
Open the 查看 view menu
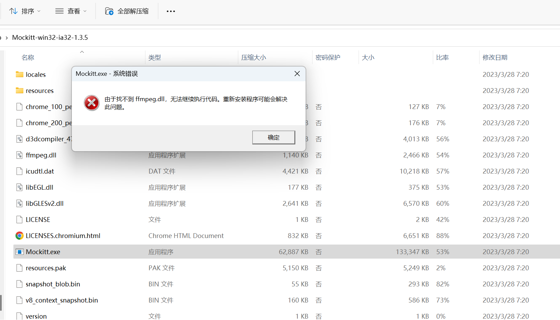[71, 11]
